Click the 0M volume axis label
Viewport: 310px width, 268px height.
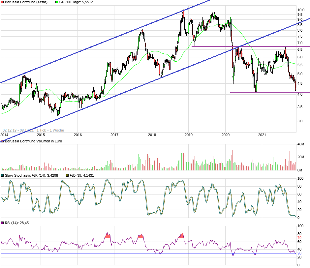coord(300,170)
